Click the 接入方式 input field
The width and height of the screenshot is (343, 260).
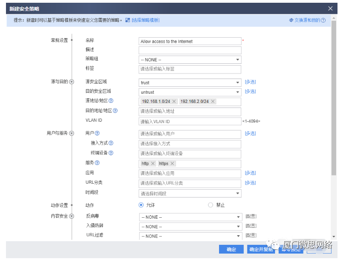click(x=190, y=144)
